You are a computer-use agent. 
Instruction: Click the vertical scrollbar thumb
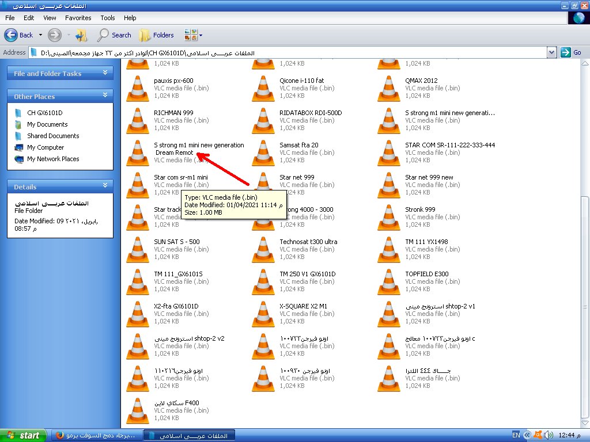[585, 306]
